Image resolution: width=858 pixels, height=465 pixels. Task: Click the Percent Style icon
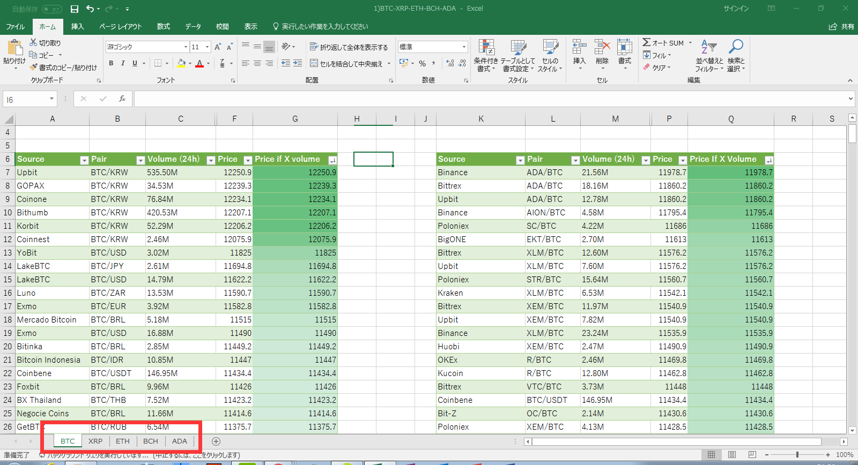423,63
